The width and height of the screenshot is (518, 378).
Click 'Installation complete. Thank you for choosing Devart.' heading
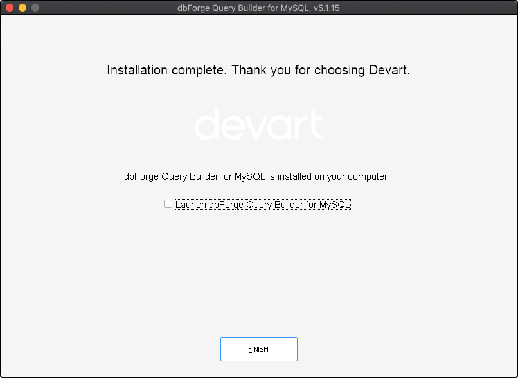[258, 70]
